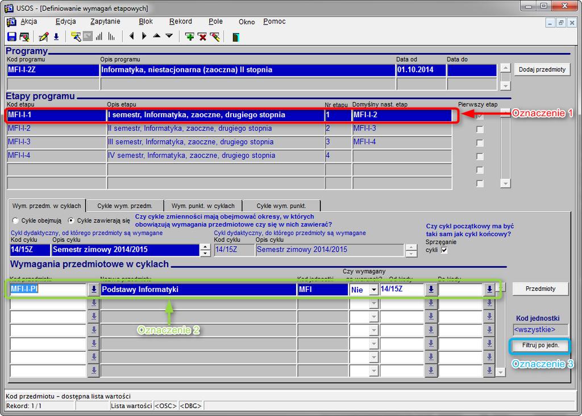Open the Zapytanie menu
This screenshot has height=416, width=582.
click(x=105, y=22)
